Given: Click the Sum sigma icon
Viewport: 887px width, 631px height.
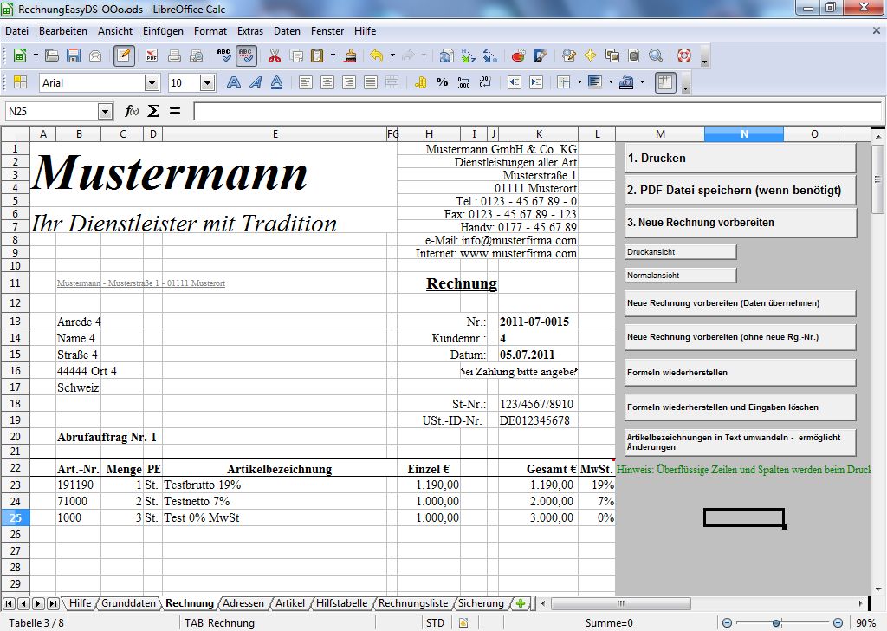Looking at the screenshot, I should 153,111.
